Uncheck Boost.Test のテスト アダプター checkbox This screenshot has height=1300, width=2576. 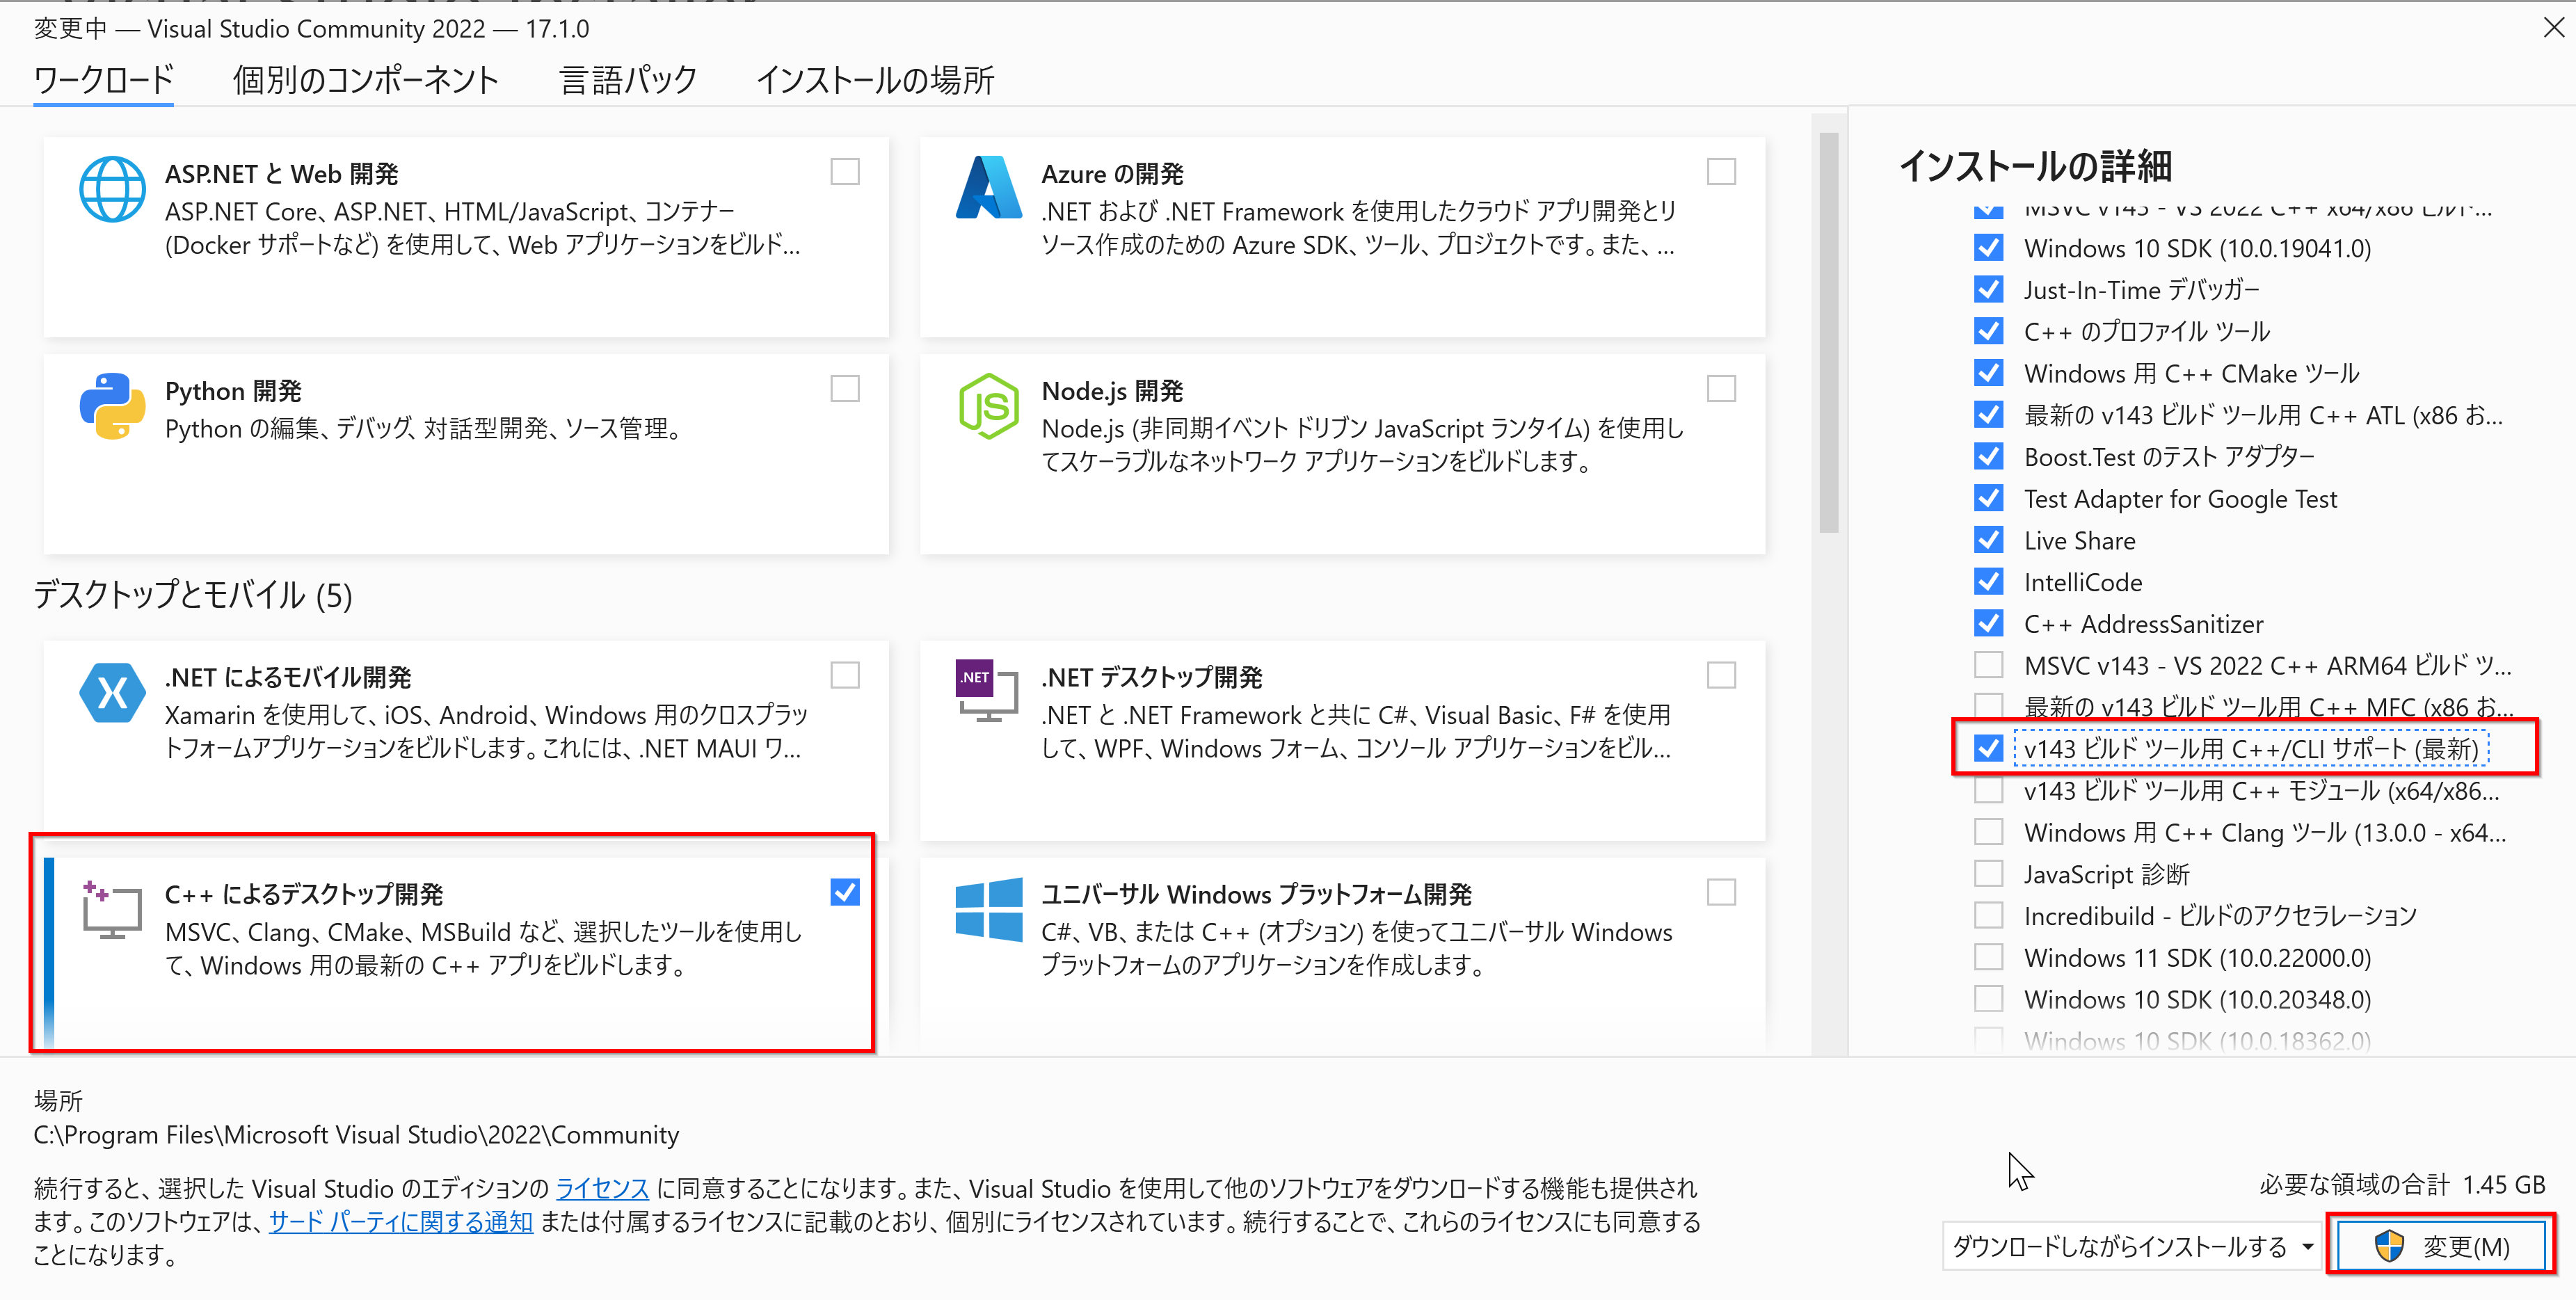click(1989, 456)
